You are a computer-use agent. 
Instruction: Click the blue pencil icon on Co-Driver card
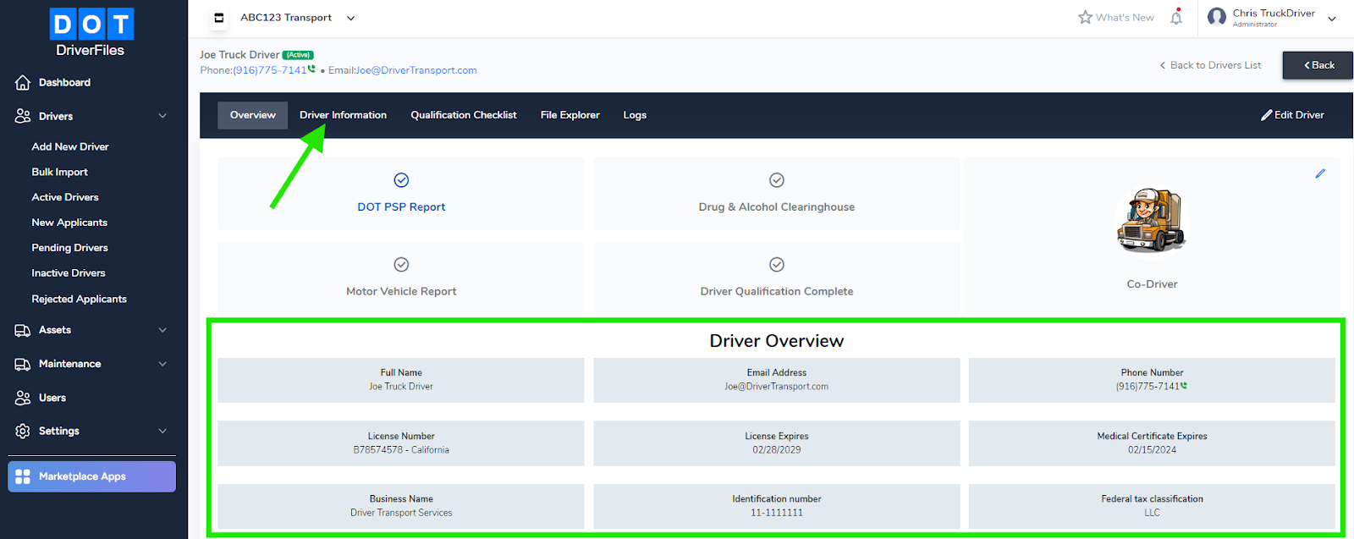click(x=1320, y=173)
